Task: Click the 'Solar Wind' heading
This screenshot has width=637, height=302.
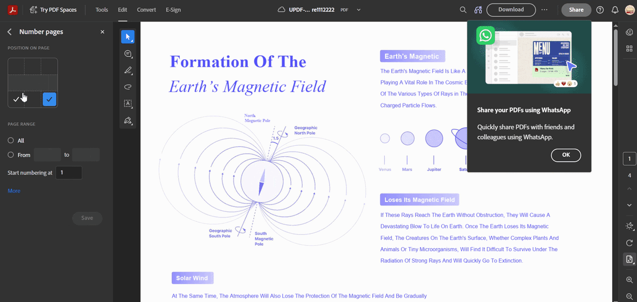Action: (x=193, y=278)
